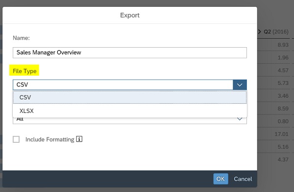The width and height of the screenshot is (294, 192).
Task: Collapse the File Type dropdown arrow button
Action: (x=240, y=85)
